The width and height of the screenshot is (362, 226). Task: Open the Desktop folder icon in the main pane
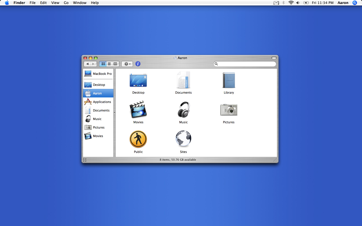pos(138,80)
